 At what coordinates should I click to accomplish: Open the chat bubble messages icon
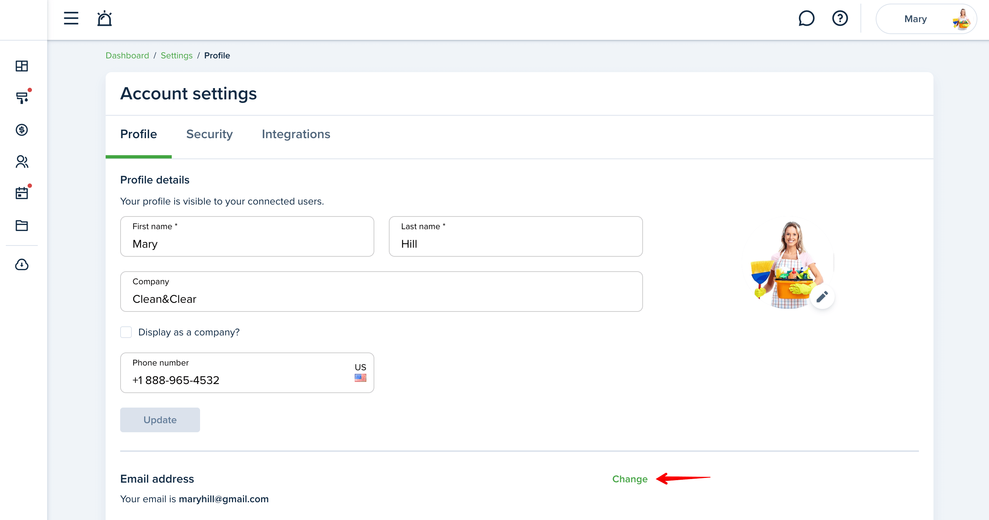(806, 18)
